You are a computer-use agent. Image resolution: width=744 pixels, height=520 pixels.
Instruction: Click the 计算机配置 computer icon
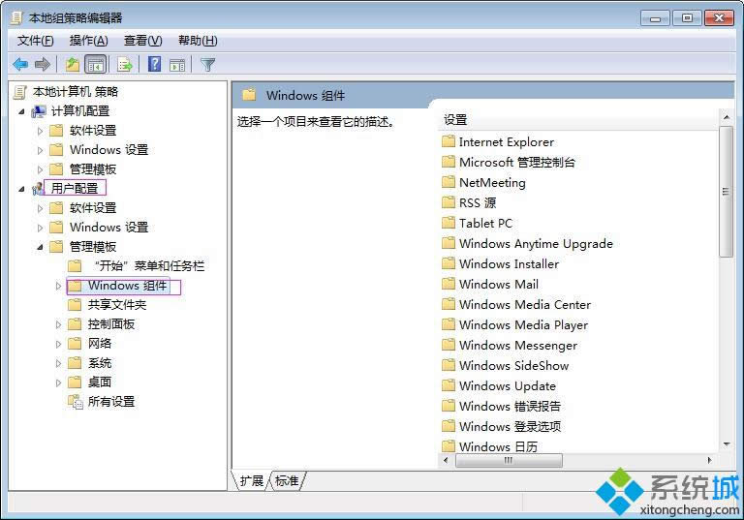coord(39,111)
